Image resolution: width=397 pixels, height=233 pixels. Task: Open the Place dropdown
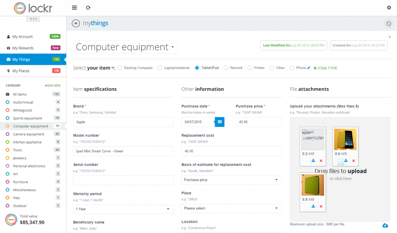[231, 209]
